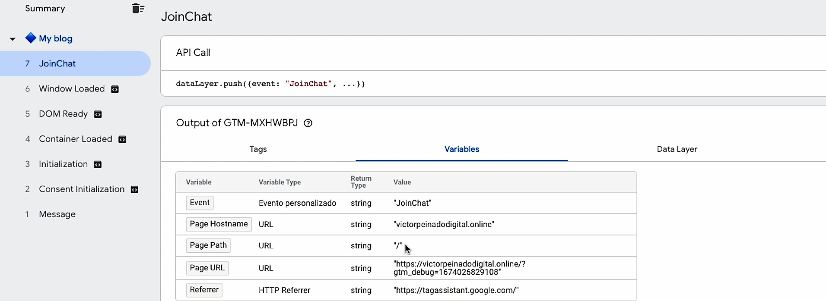Select the Variables tab
The width and height of the screenshot is (826, 301).
461,149
